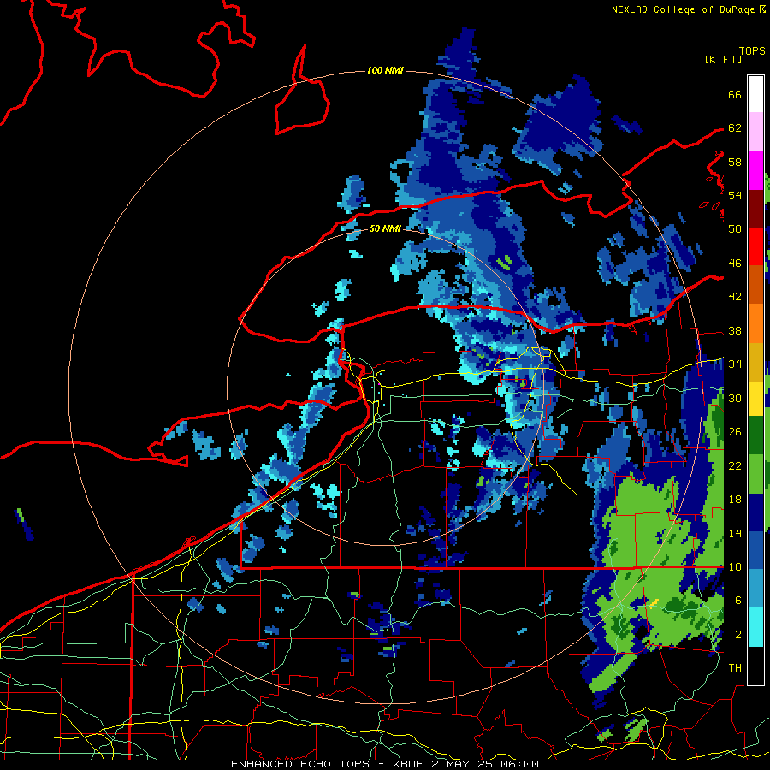The height and width of the screenshot is (770, 770).
Task: Click the TH legend label
Action: pos(735,668)
